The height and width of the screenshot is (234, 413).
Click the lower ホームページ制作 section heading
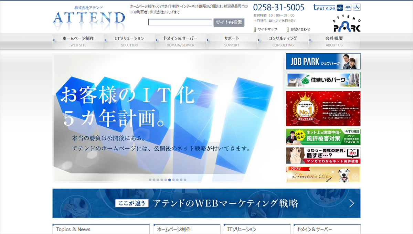[x=174, y=230]
